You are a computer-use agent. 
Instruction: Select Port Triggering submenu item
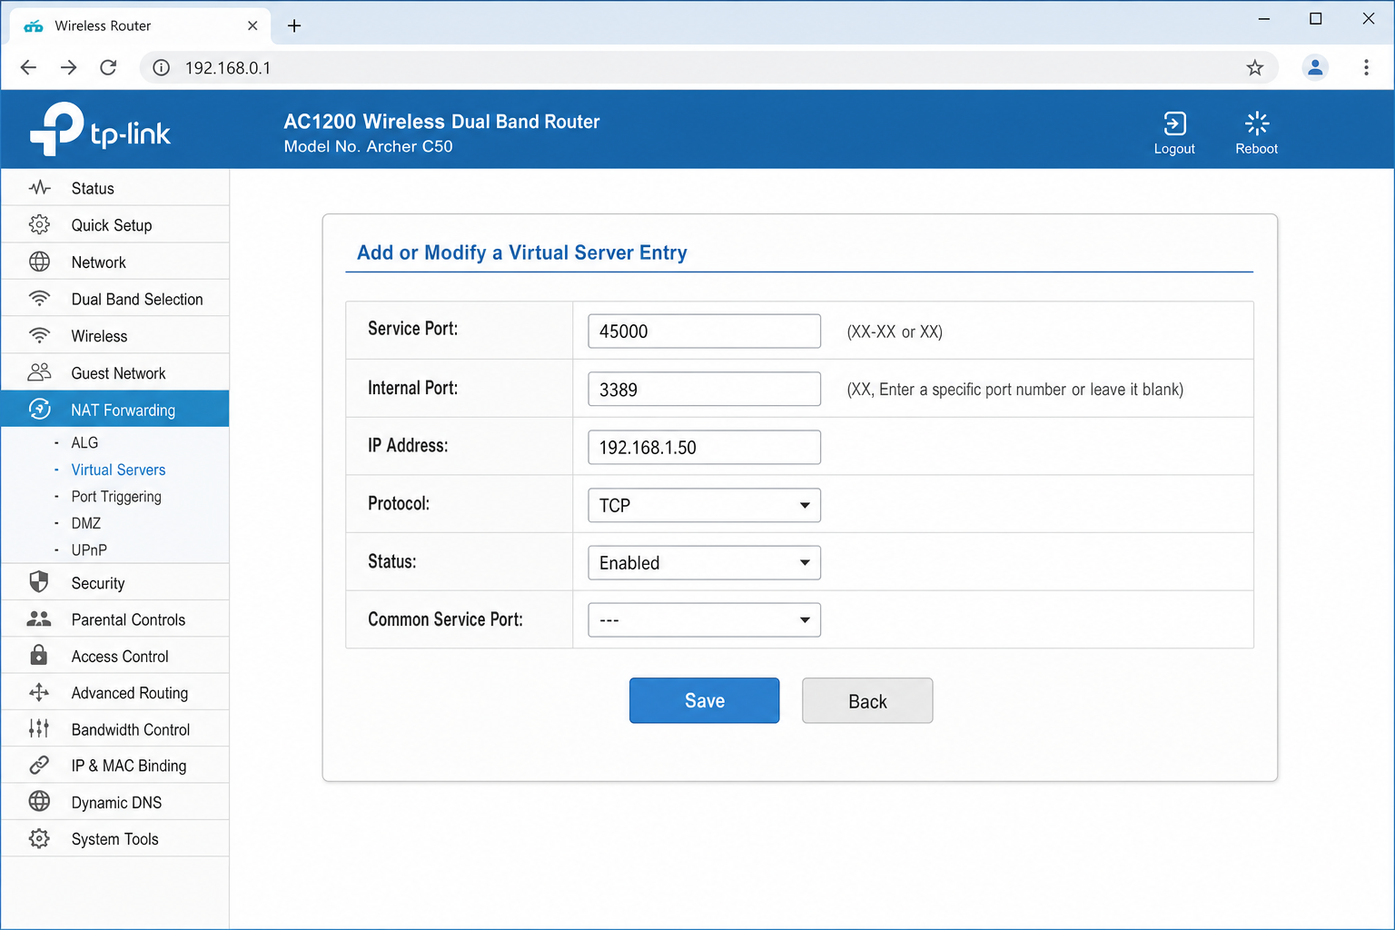[116, 496]
